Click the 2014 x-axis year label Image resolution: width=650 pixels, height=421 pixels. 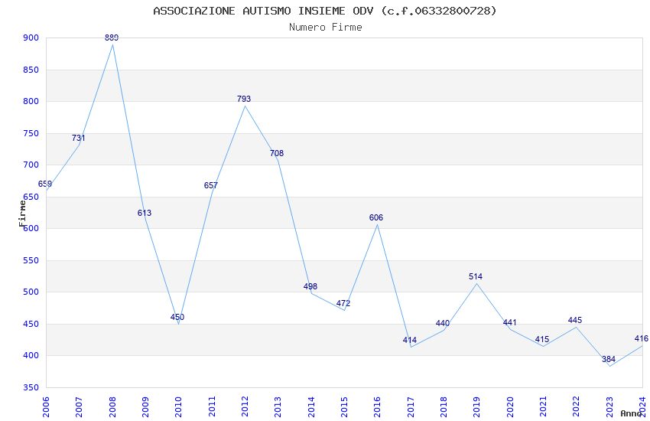point(311,406)
